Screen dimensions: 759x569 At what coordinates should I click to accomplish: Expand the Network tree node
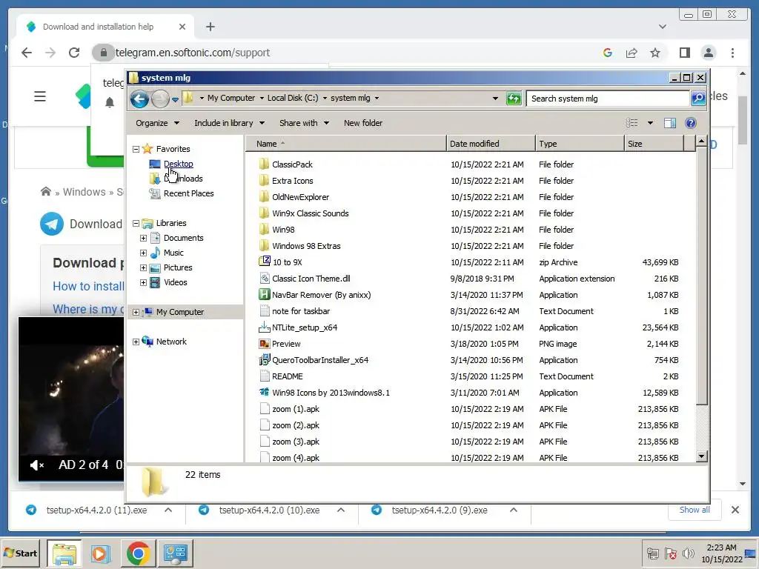[x=136, y=342]
